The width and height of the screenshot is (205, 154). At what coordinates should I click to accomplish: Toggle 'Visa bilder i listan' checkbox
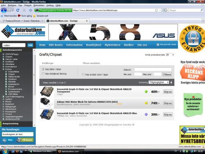pyautogui.click(x=43, y=69)
